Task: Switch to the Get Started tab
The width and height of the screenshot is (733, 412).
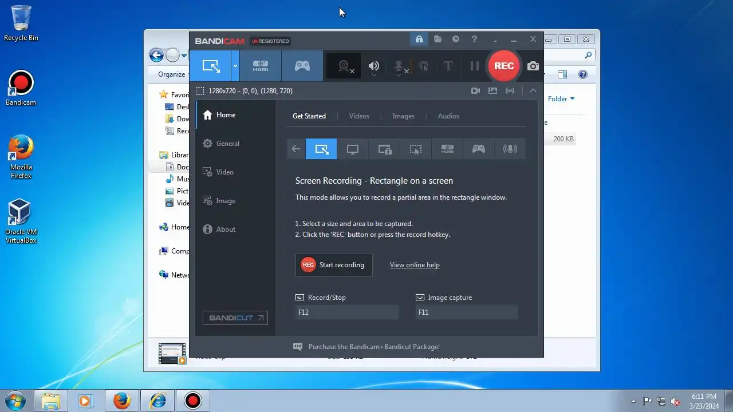Action: (x=309, y=116)
